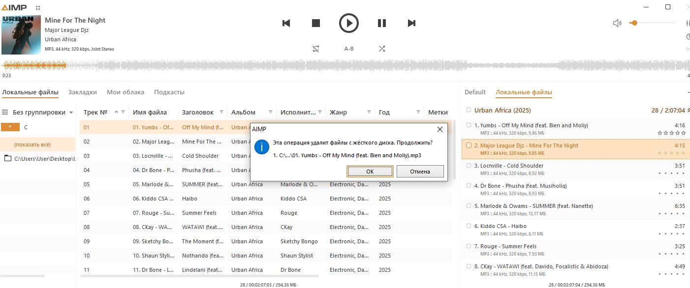Viewport: 690px width, 288px height.
Task: Click the blue info icon in the dialog
Action: click(x=261, y=146)
